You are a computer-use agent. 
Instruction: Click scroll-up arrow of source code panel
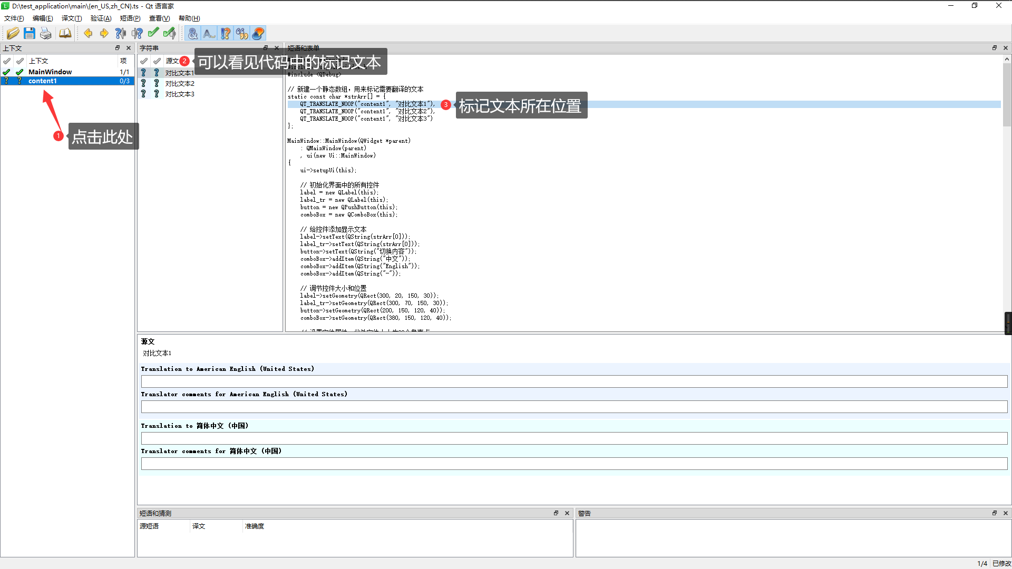1007,58
